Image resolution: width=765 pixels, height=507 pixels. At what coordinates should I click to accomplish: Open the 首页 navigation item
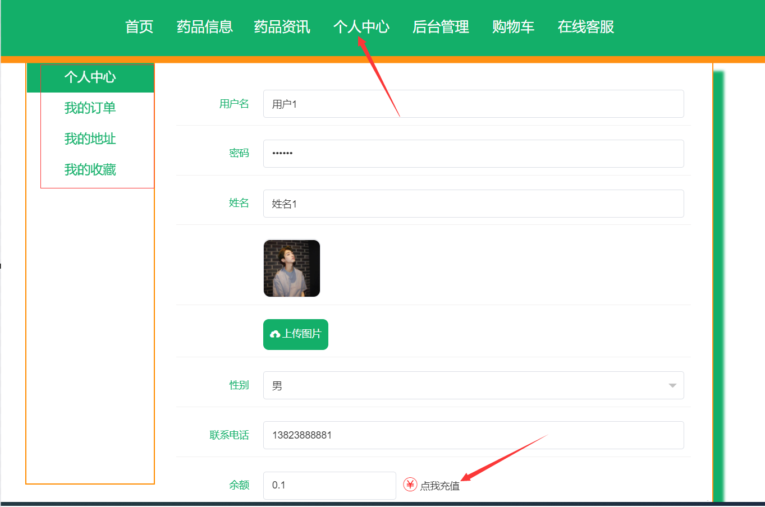pos(139,27)
